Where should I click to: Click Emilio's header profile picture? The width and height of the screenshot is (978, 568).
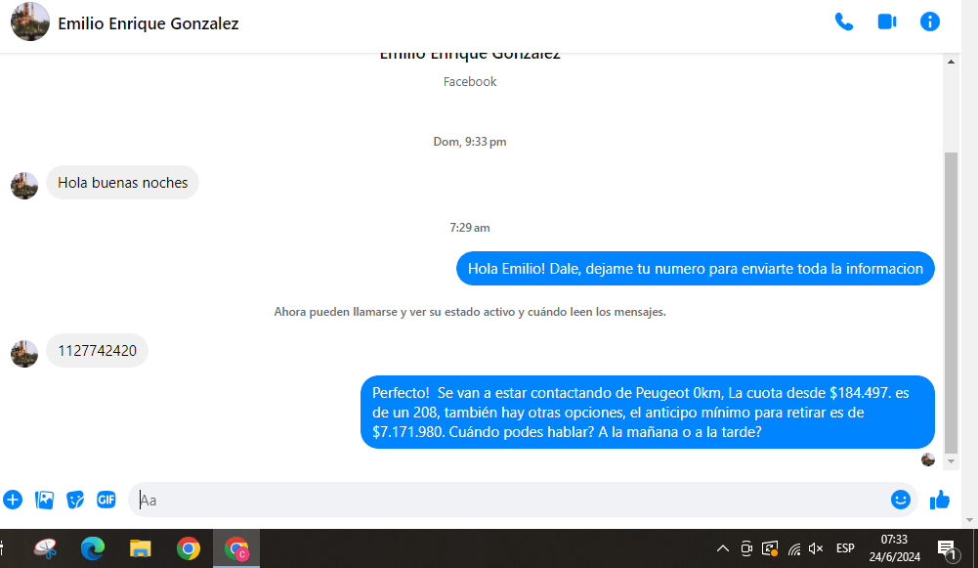click(x=30, y=22)
